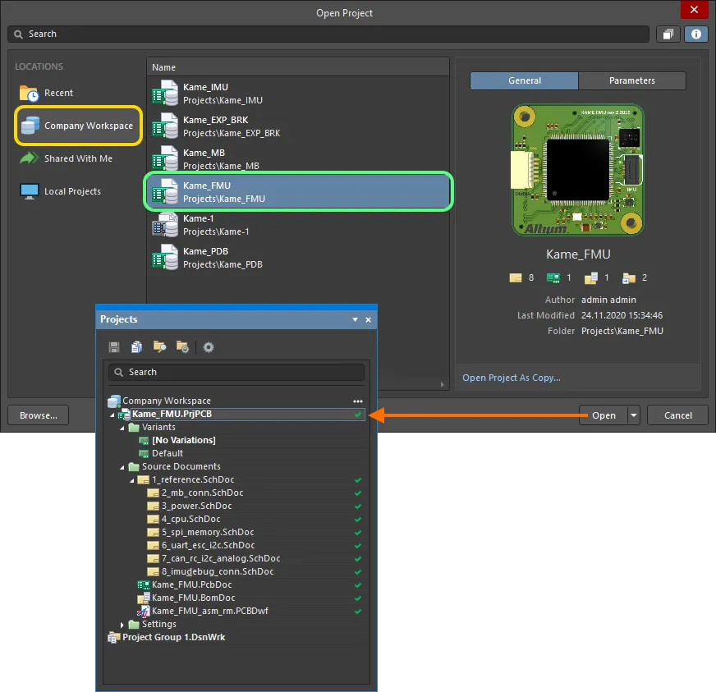
Task: Click the Open button
Action: point(604,415)
